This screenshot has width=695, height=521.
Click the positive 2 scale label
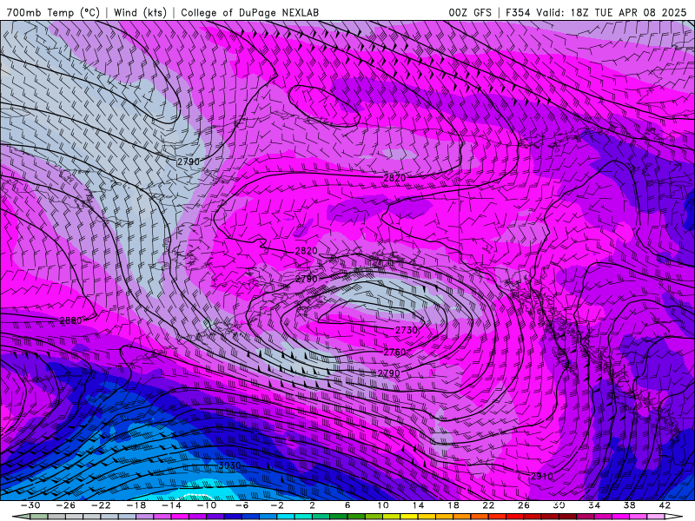pos(312,505)
